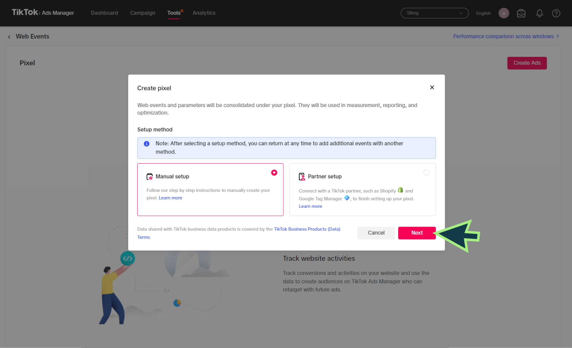Click the blue info icon in the note

pyautogui.click(x=146, y=144)
